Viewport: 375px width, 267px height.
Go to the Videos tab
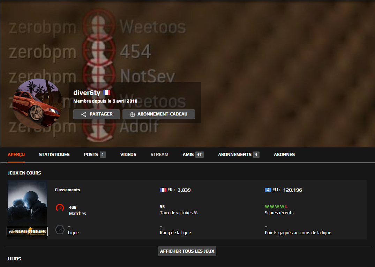tap(128, 155)
